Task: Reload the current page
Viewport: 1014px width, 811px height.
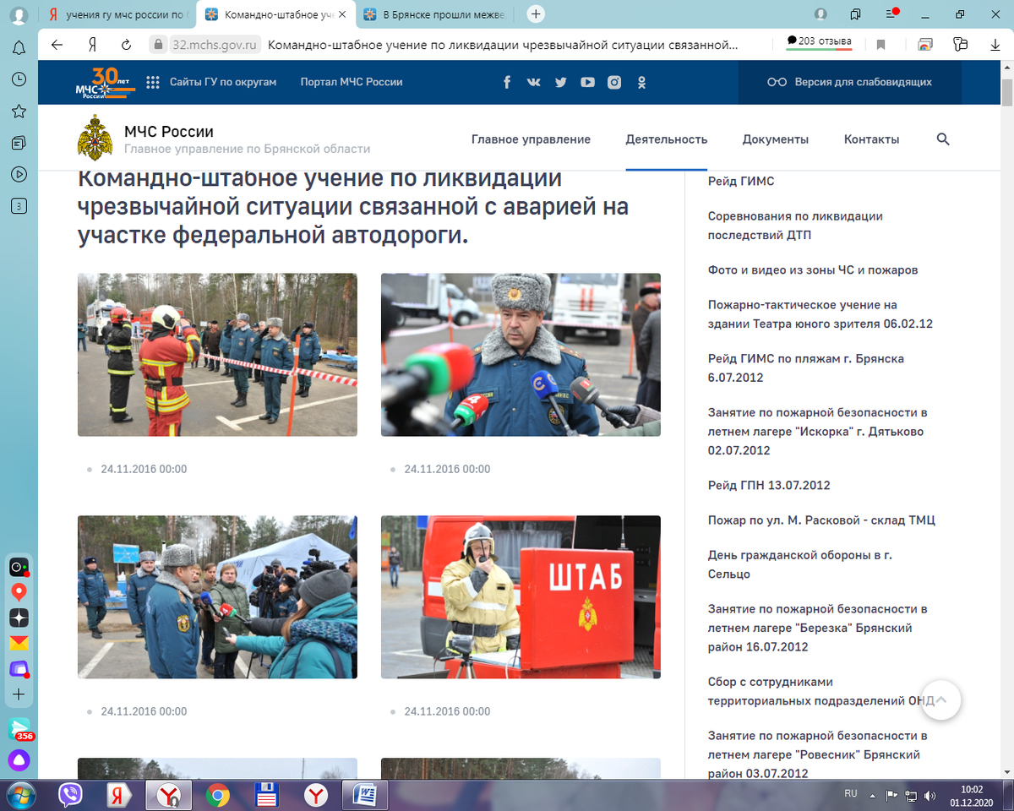Action: [127, 45]
